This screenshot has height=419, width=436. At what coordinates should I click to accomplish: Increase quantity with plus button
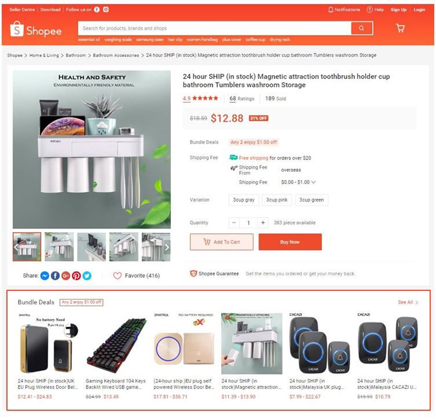click(263, 223)
